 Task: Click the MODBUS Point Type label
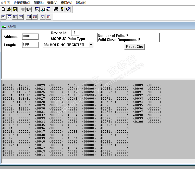click(68, 39)
